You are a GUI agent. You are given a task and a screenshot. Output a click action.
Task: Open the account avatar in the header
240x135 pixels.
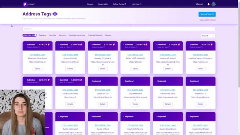click(213, 4)
